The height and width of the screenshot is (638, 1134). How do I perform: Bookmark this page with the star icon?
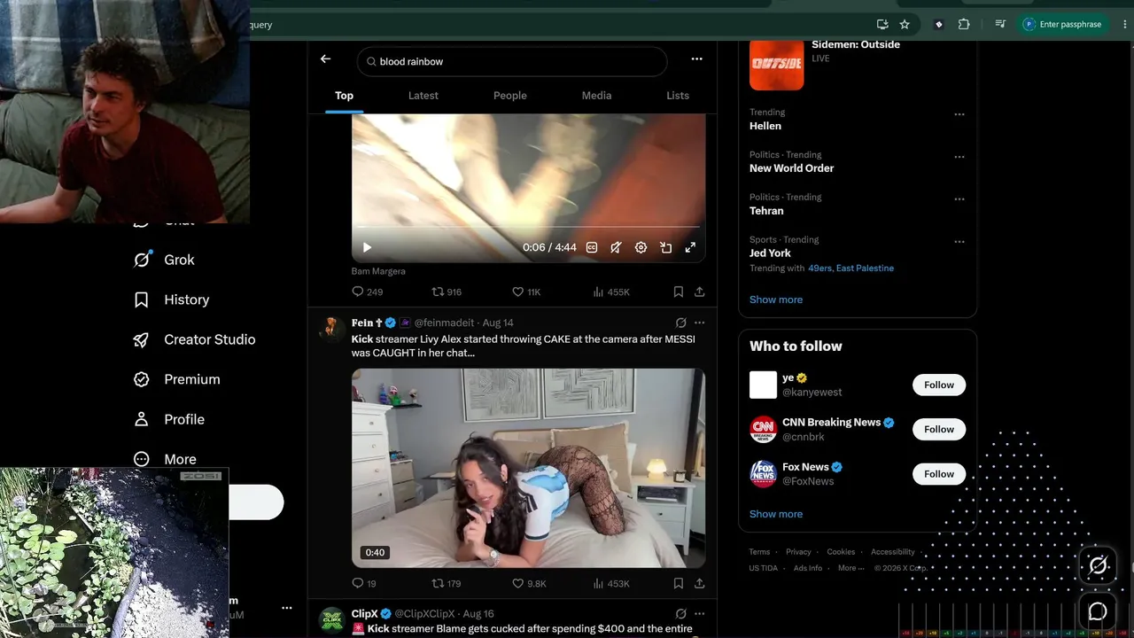coord(905,24)
